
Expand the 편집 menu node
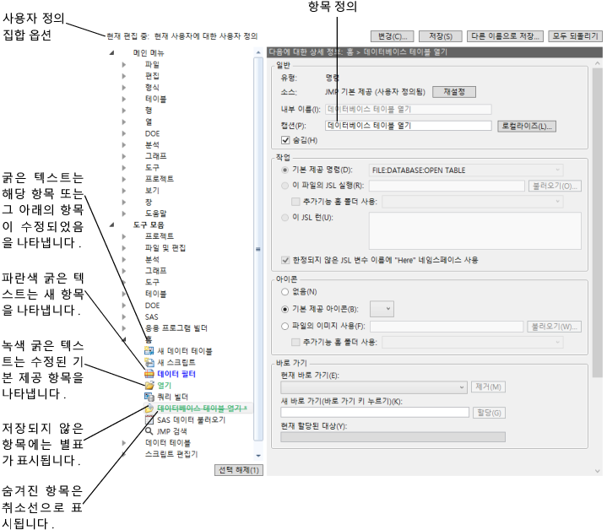(124, 76)
